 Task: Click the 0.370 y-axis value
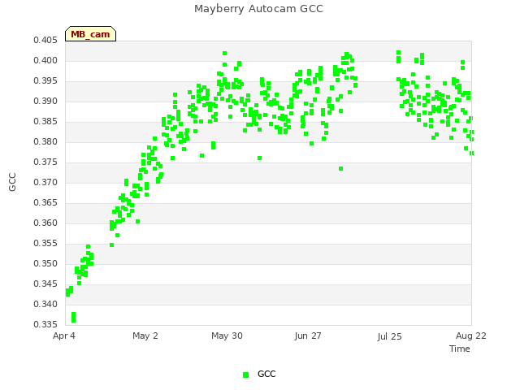(45, 182)
